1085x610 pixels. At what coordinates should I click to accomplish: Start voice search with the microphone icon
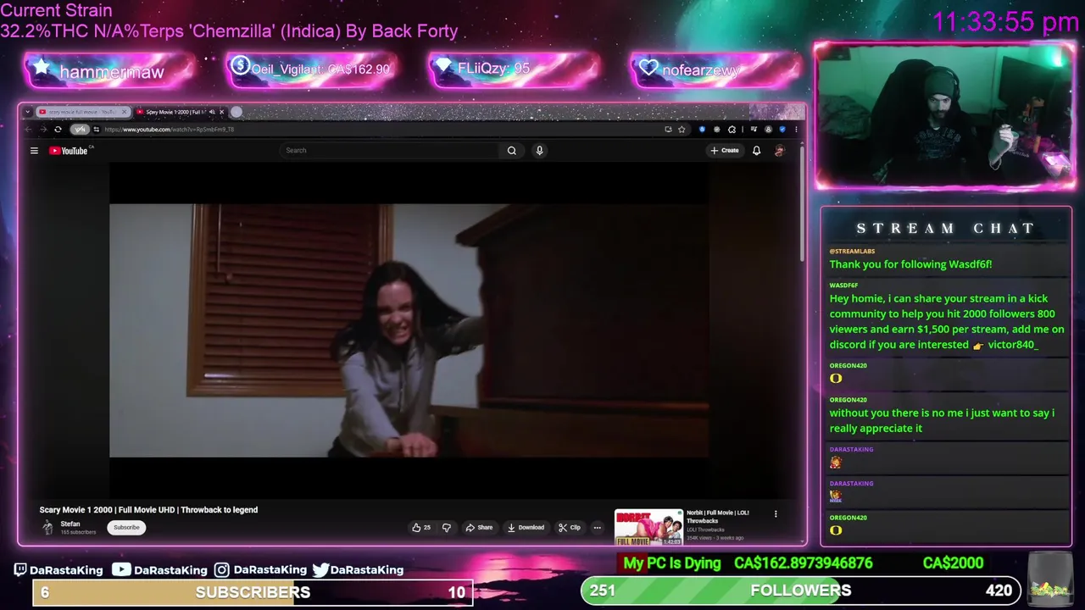pyautogui.click(x=539, y=150)
